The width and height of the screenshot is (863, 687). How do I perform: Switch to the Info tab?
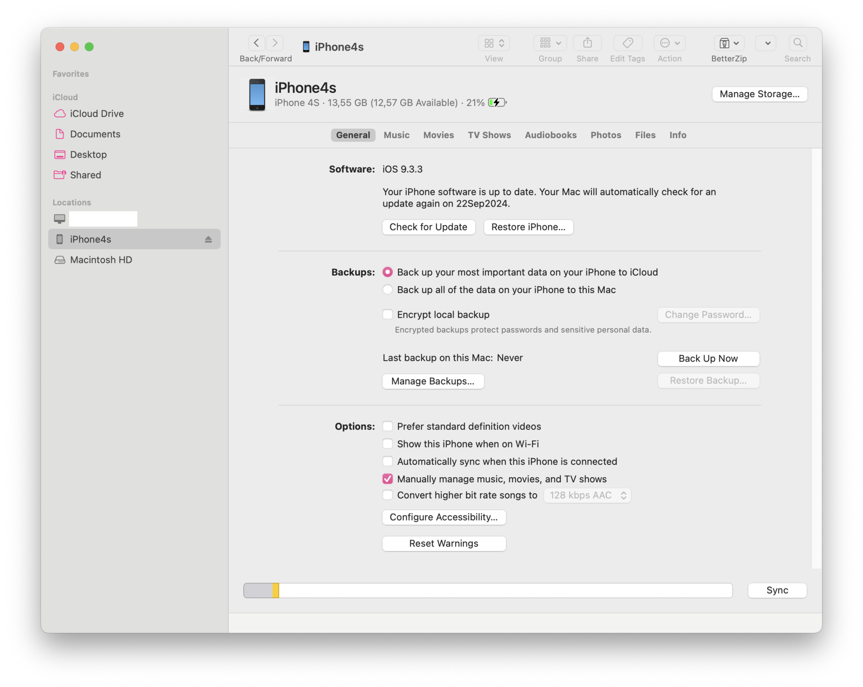[x=678, y=135]
